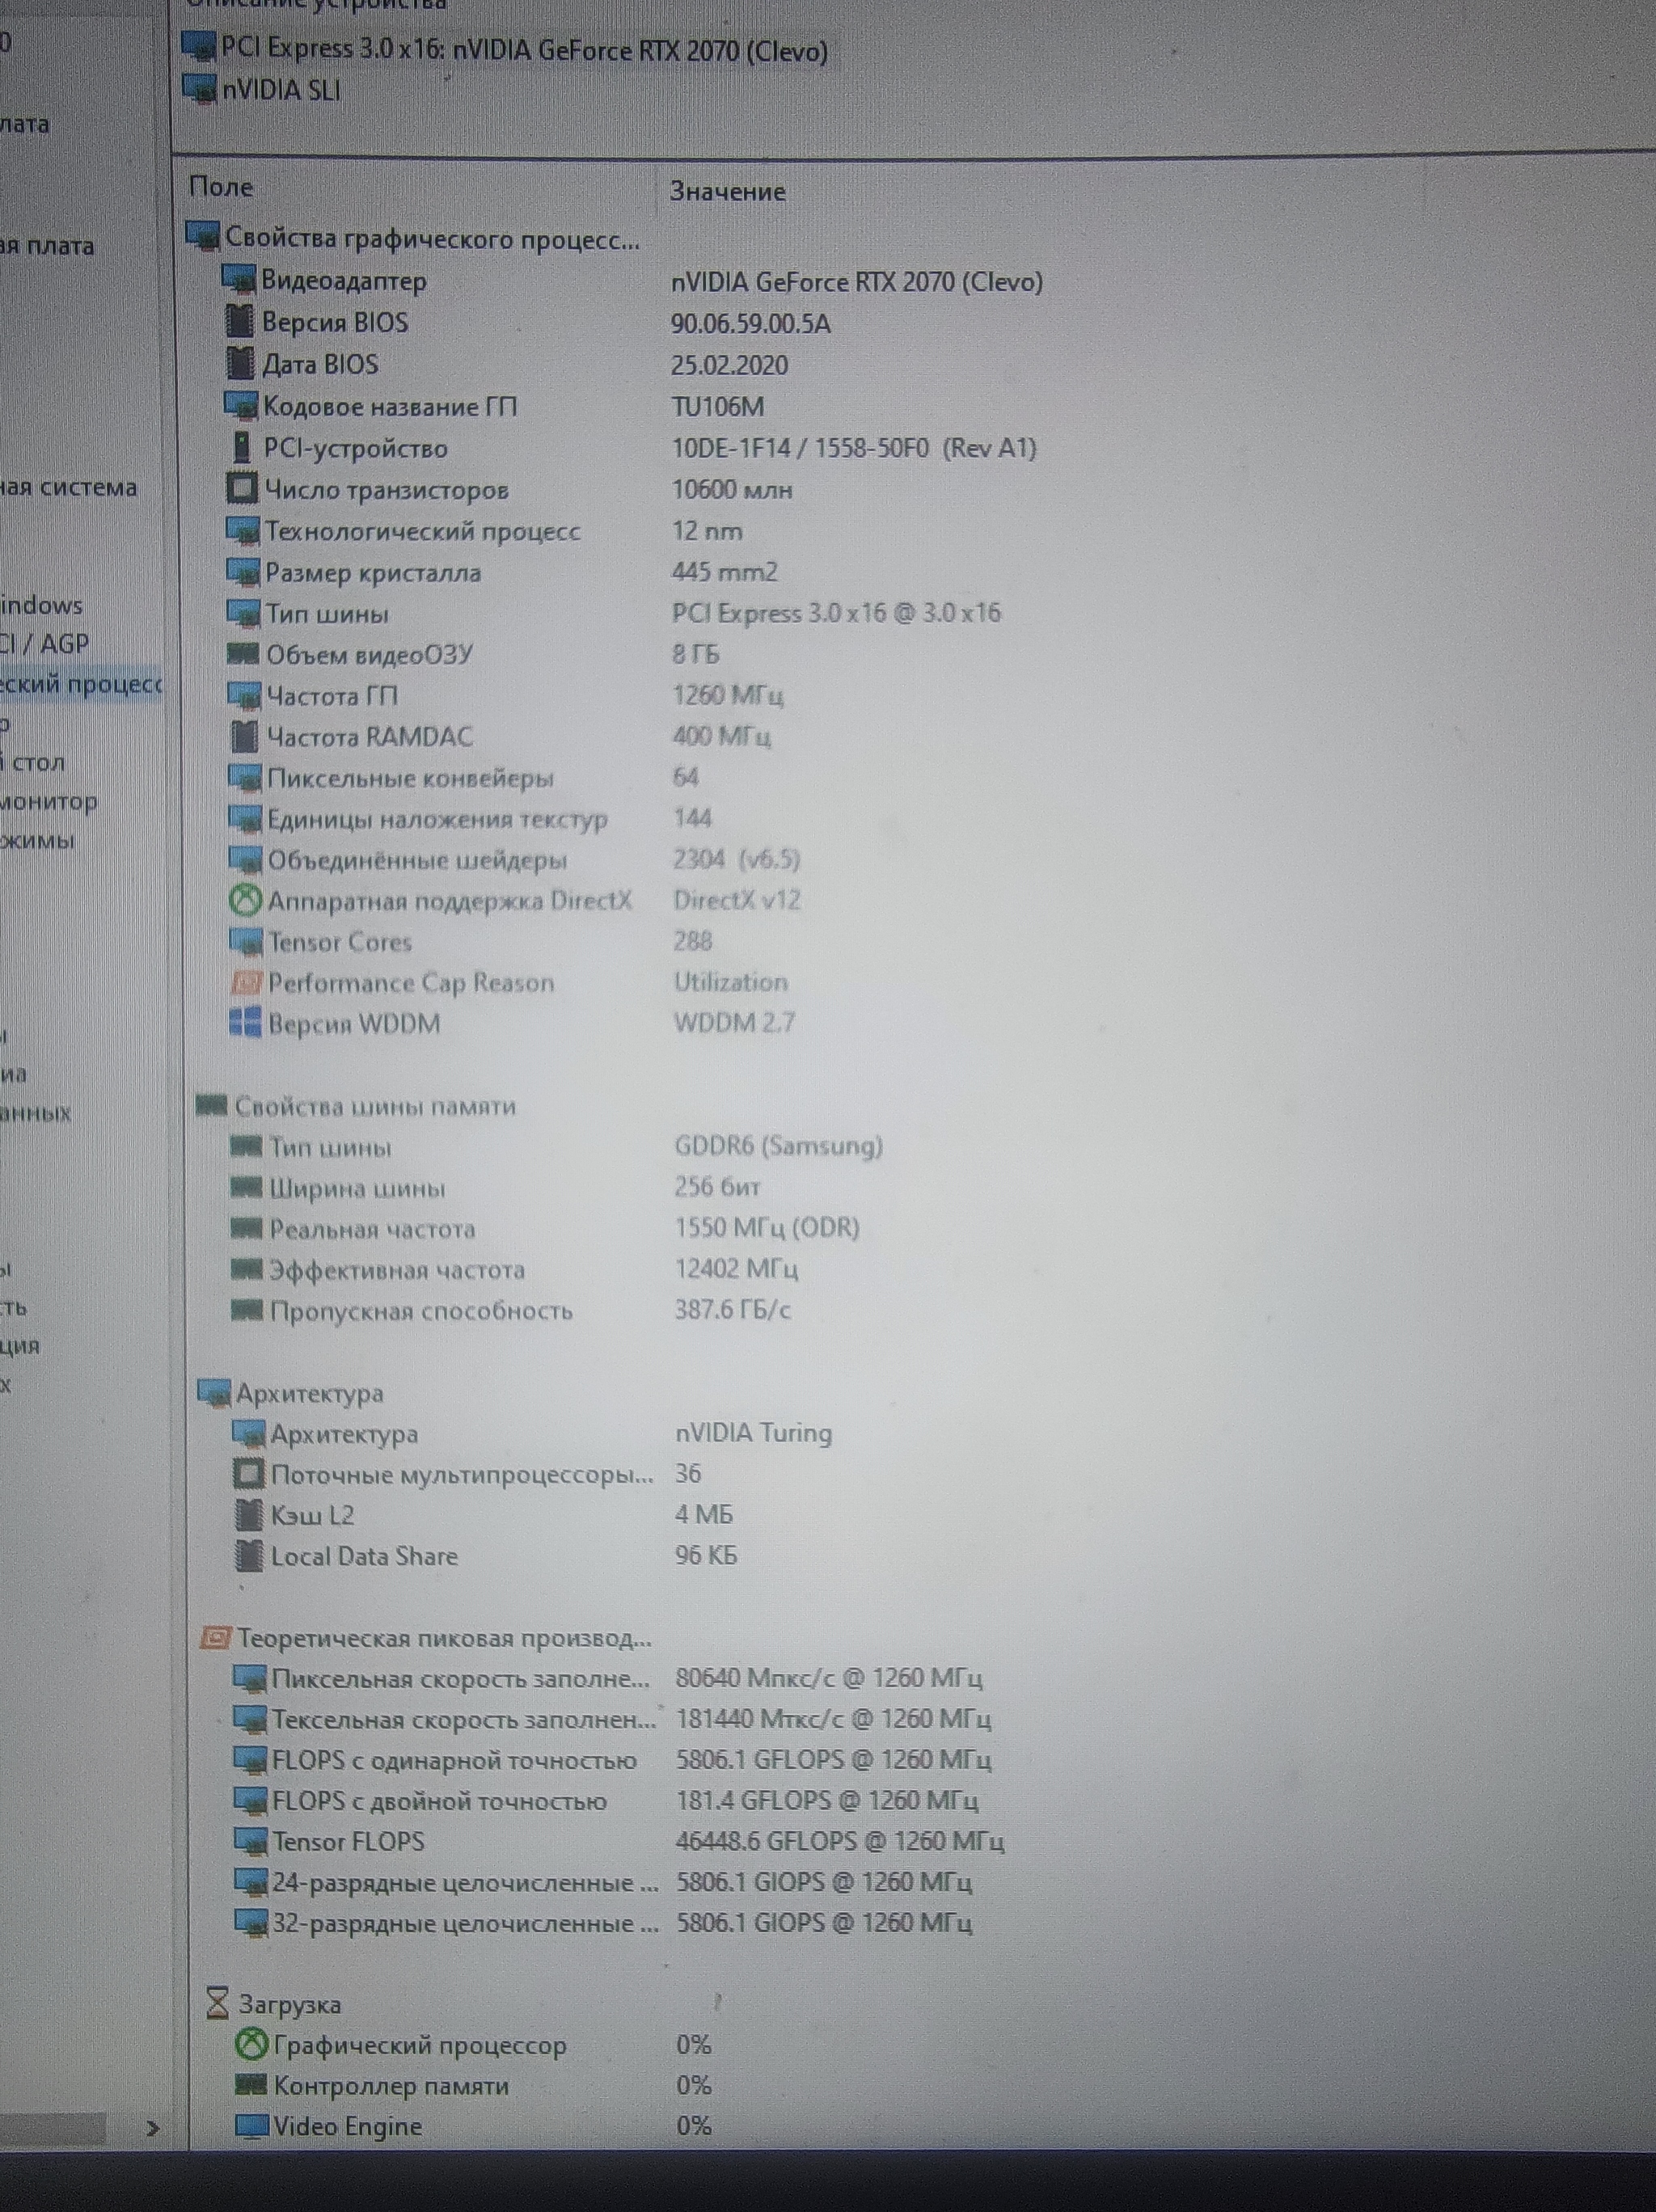The image size is (1656, 2212).
Task: Click the PCI Express RTX 2070 device icon
Action: [199, 46]
